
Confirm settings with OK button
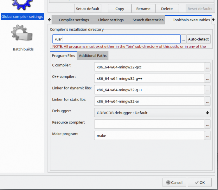[200, 182]
